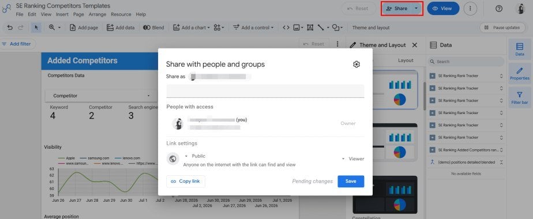Viewport: 533px width, 219px height.
Task: Open the Viewer permission dropdown
Action: coord(353,158)
